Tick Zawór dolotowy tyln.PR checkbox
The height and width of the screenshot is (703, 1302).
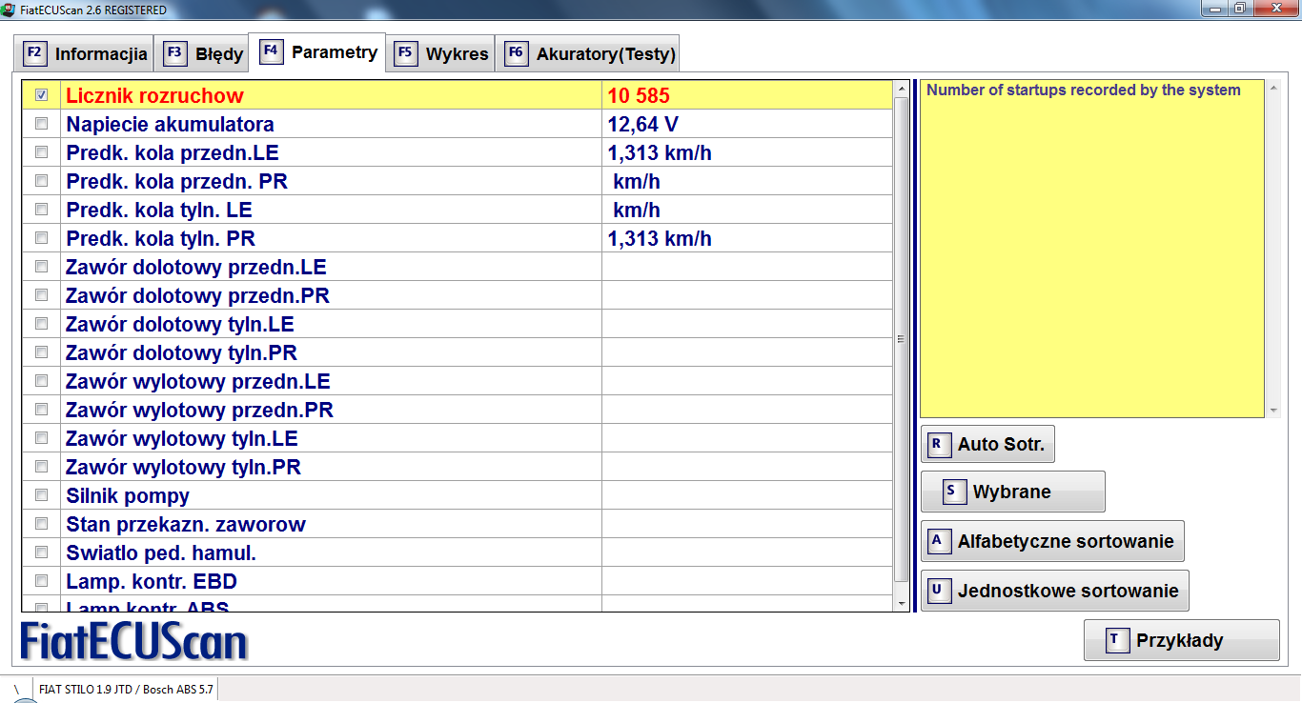coord(41,352)
